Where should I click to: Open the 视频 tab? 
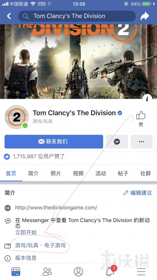[78, 173]
